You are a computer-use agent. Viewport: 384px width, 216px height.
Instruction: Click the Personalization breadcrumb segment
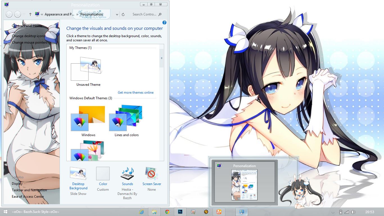pos(92,14)
